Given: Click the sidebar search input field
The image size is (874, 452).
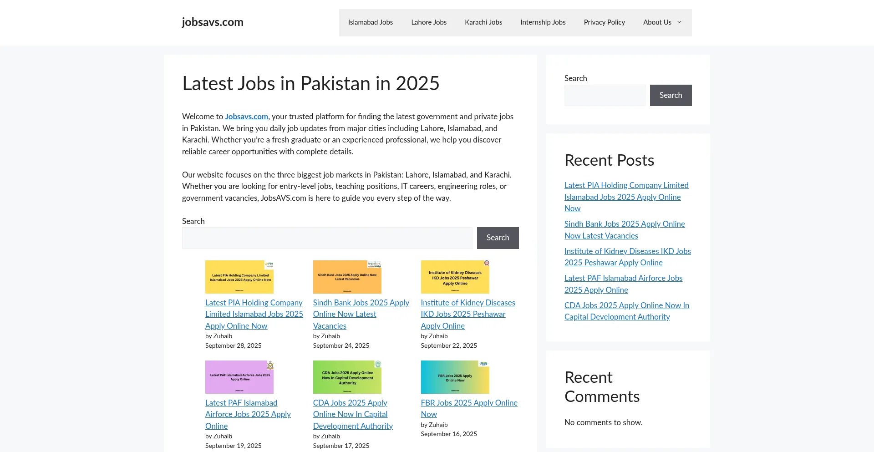Looking at the screenshot, I should click(x=605, y=96).
